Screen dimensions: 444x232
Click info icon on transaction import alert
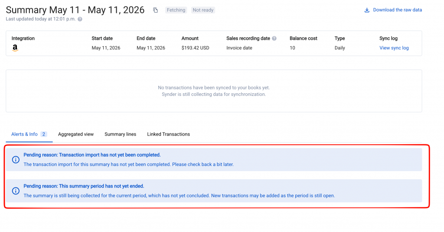coord(16,160)
